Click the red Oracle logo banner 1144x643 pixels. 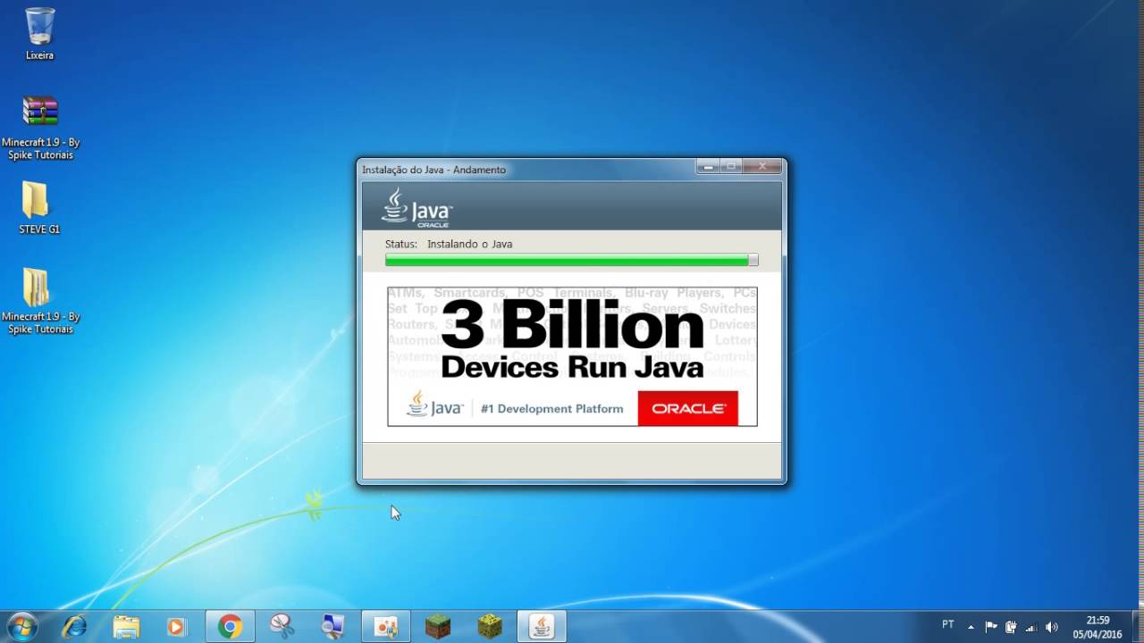pos(688,408)
